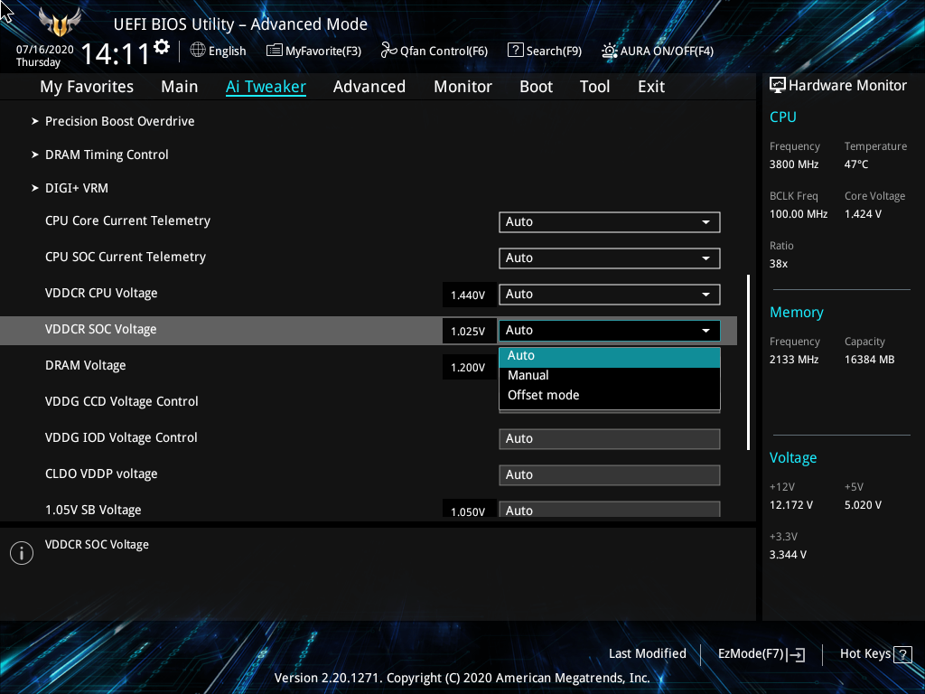The height and width of the screenshot is (694, 925).
Task: Click the Last Modified button
Action: click(x=647, y=654)
